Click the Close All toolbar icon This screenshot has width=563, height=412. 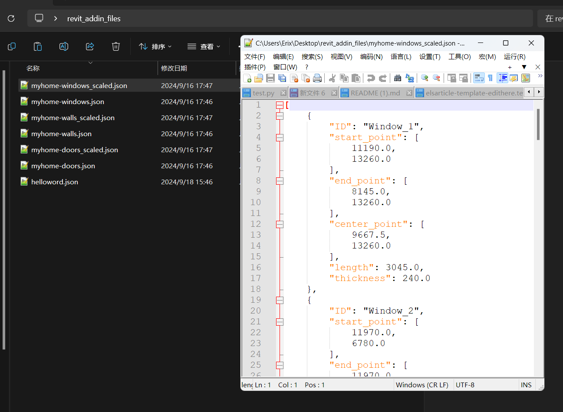[x=306, y=78]
